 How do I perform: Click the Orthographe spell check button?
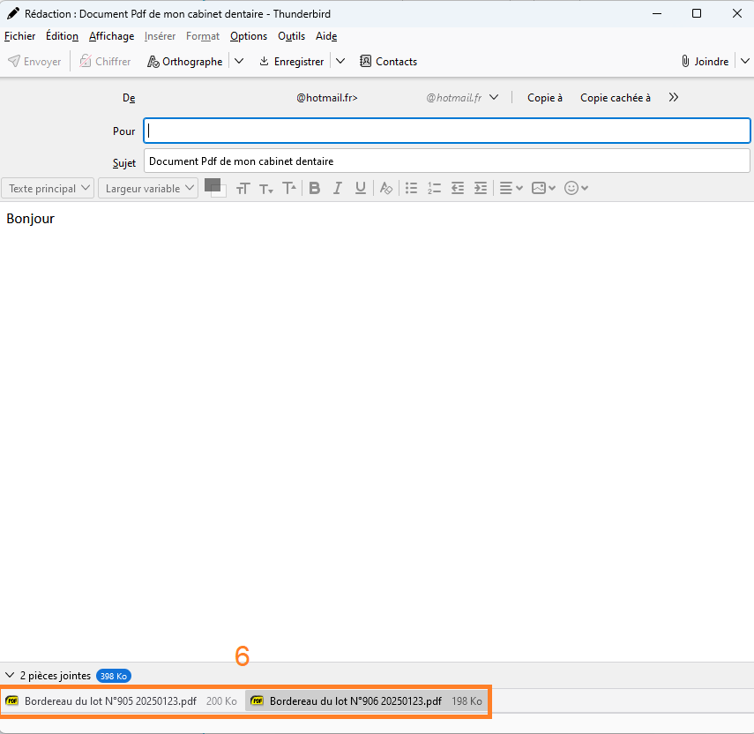pos(186,62)
